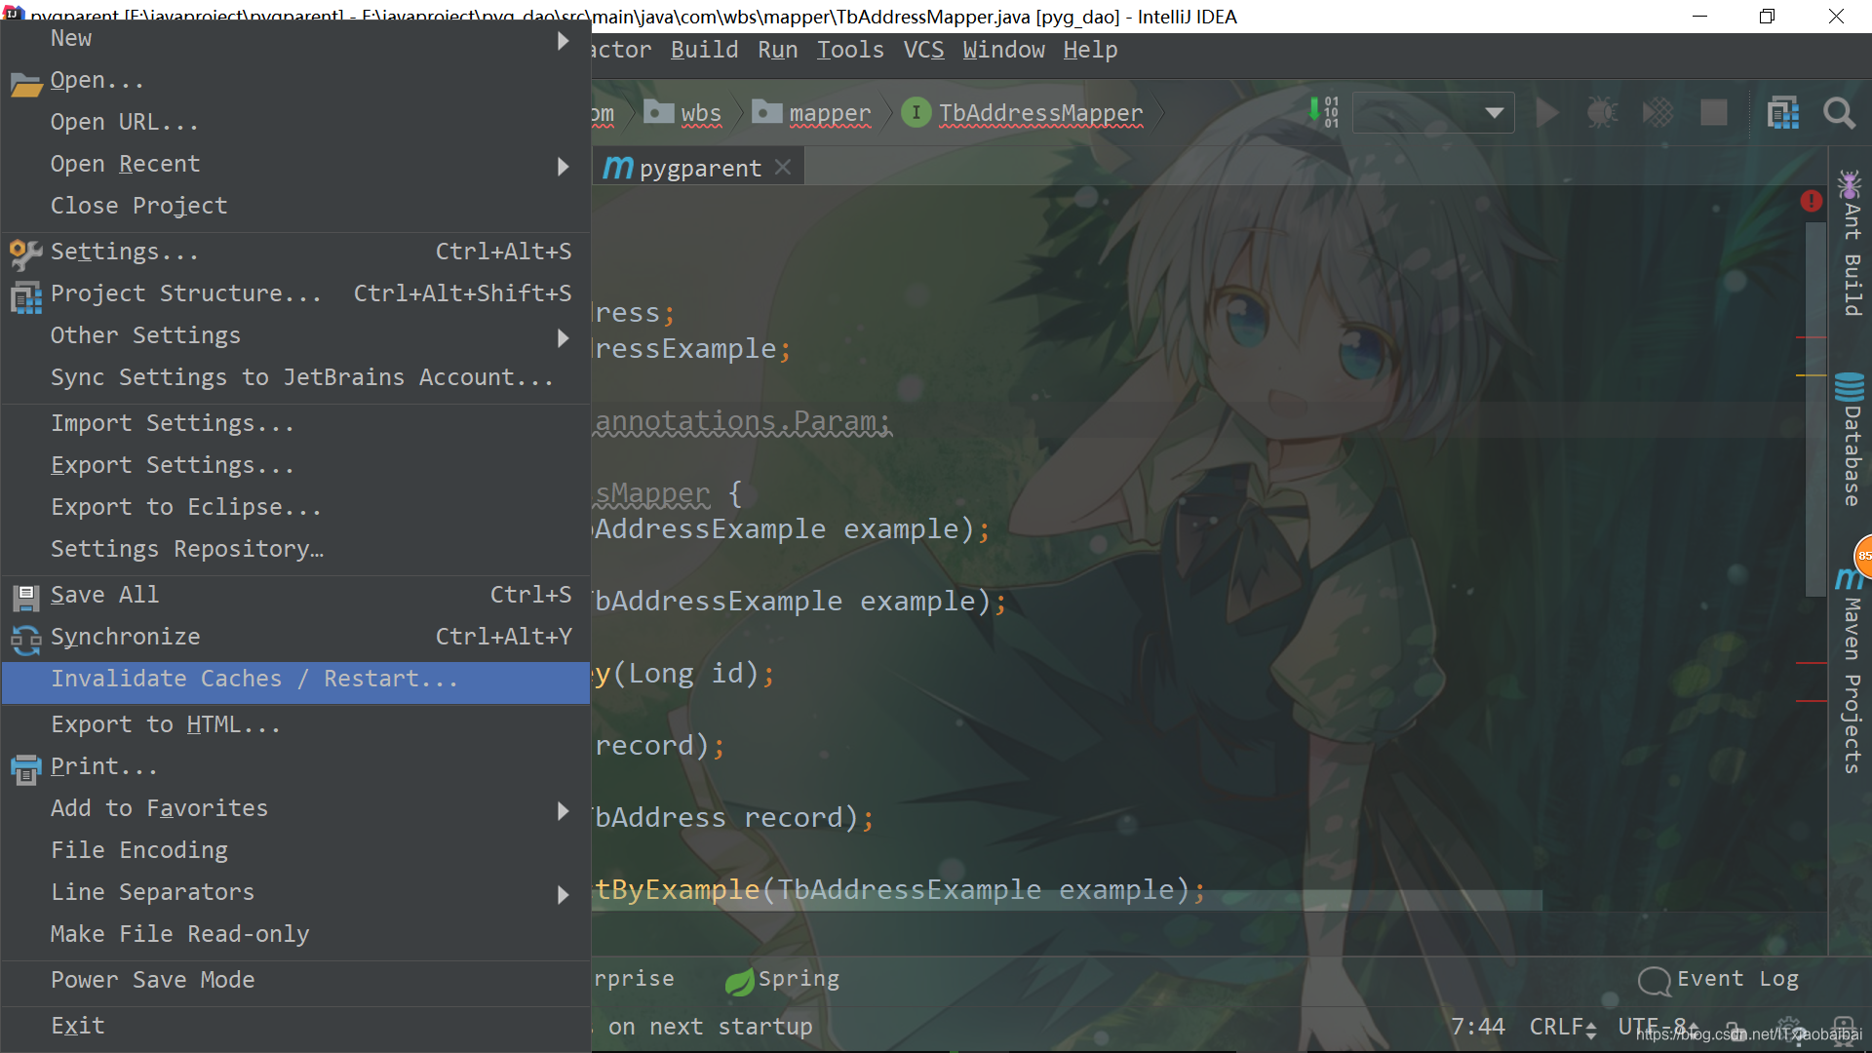
Task: Open the Window menu
Action: pos(1003,50)
